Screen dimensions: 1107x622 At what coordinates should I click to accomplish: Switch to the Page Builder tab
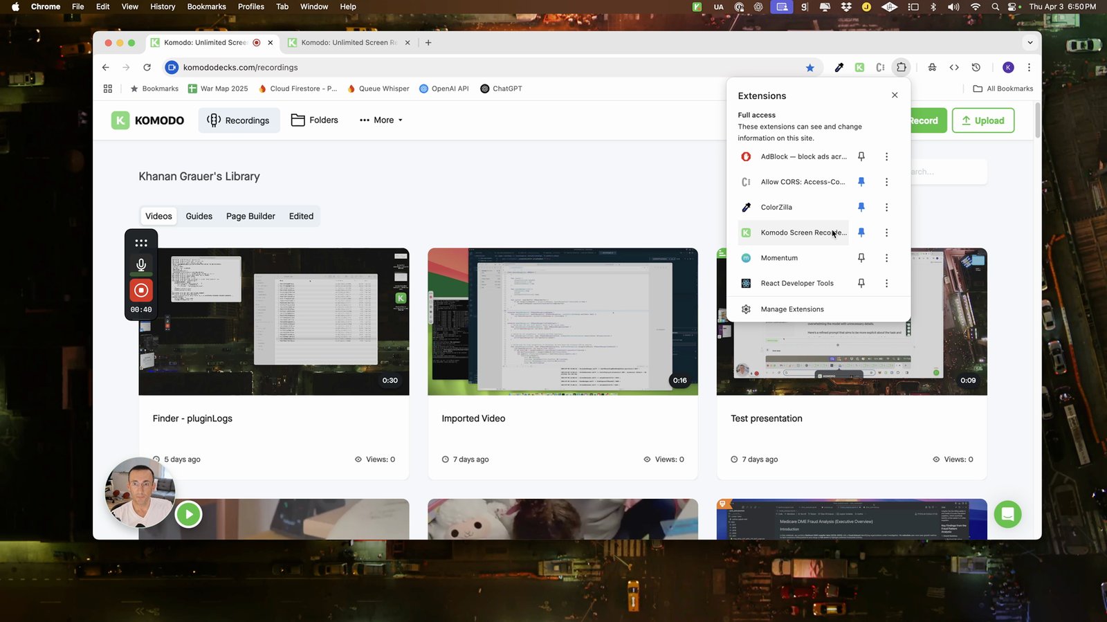[x=250, y=216]
